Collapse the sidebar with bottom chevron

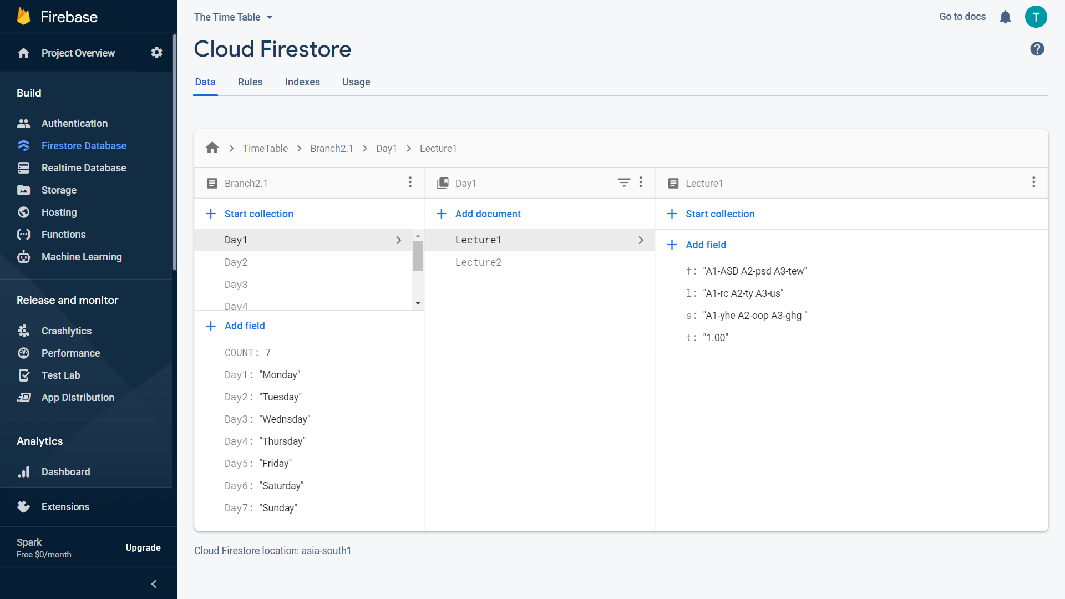pos(154,584)
